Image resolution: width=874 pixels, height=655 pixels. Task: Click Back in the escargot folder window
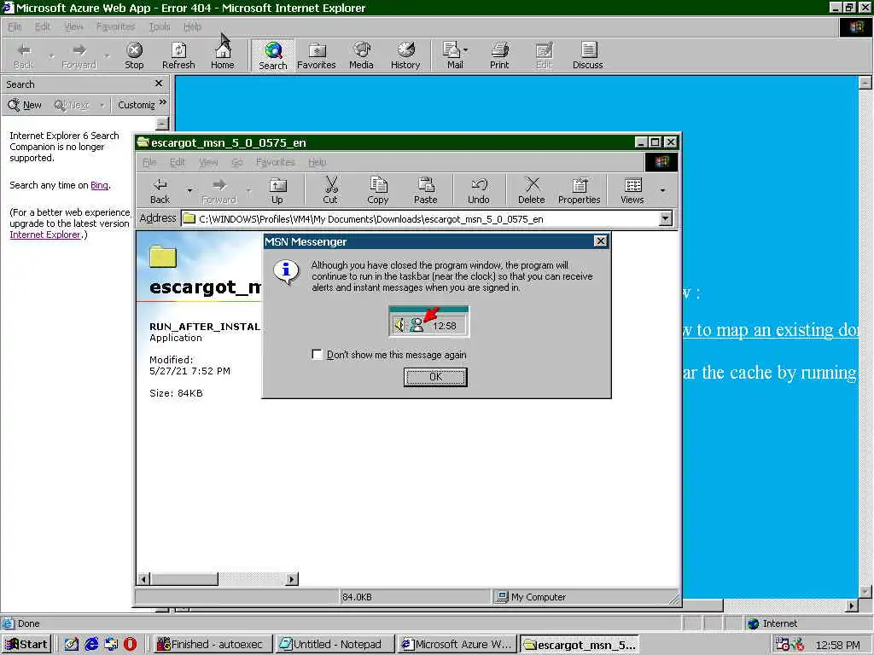coord(160,190)
